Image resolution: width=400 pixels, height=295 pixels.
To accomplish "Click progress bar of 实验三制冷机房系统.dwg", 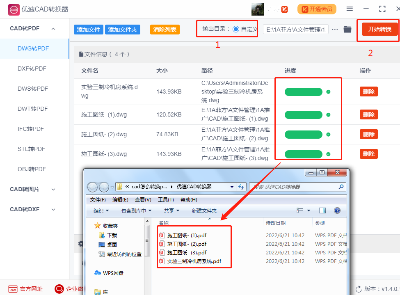I will [304, 92].
